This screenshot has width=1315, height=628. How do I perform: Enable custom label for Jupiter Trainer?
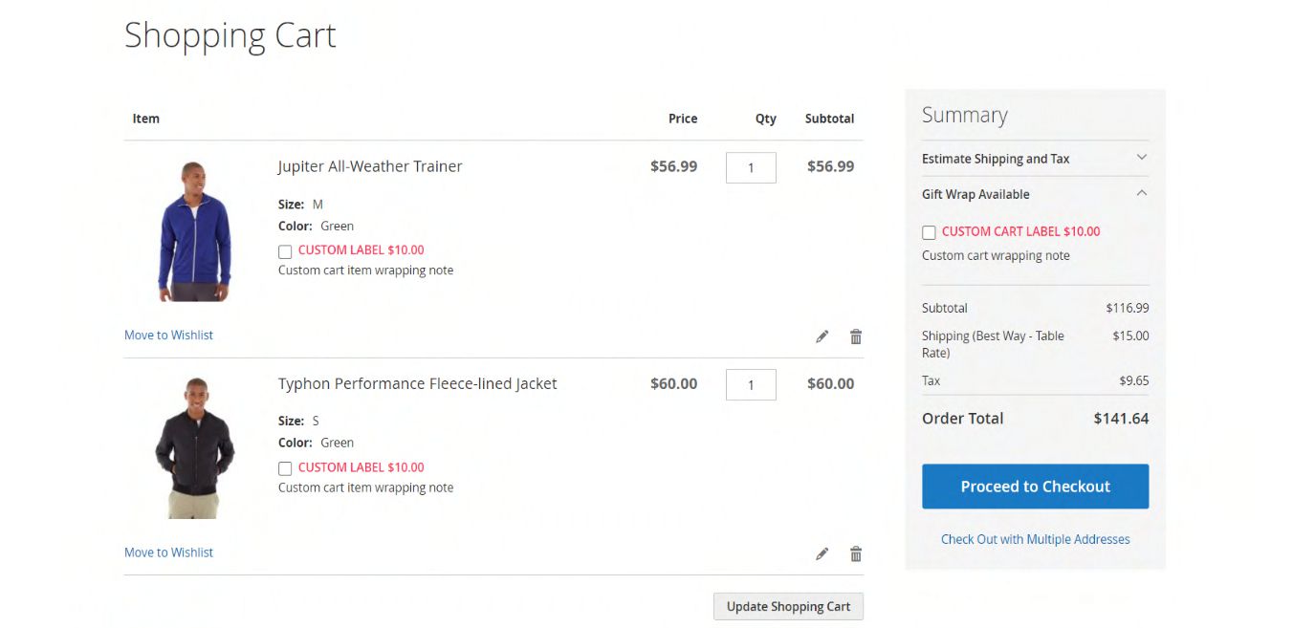[285, 251]
